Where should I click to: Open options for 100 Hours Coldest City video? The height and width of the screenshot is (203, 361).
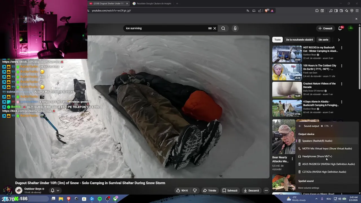click(342, 66)
